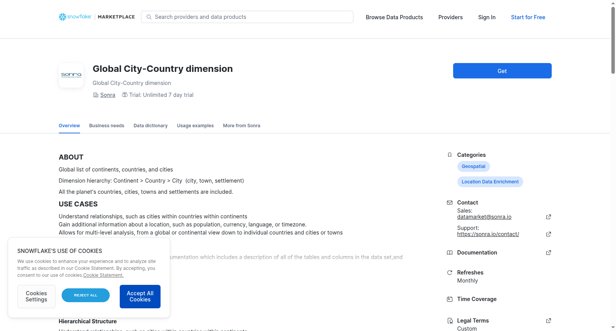Click the datamarket@sonra.io email link
Image resolution: width=616 pixels, height=331 pixels.
tap(484, 217)
